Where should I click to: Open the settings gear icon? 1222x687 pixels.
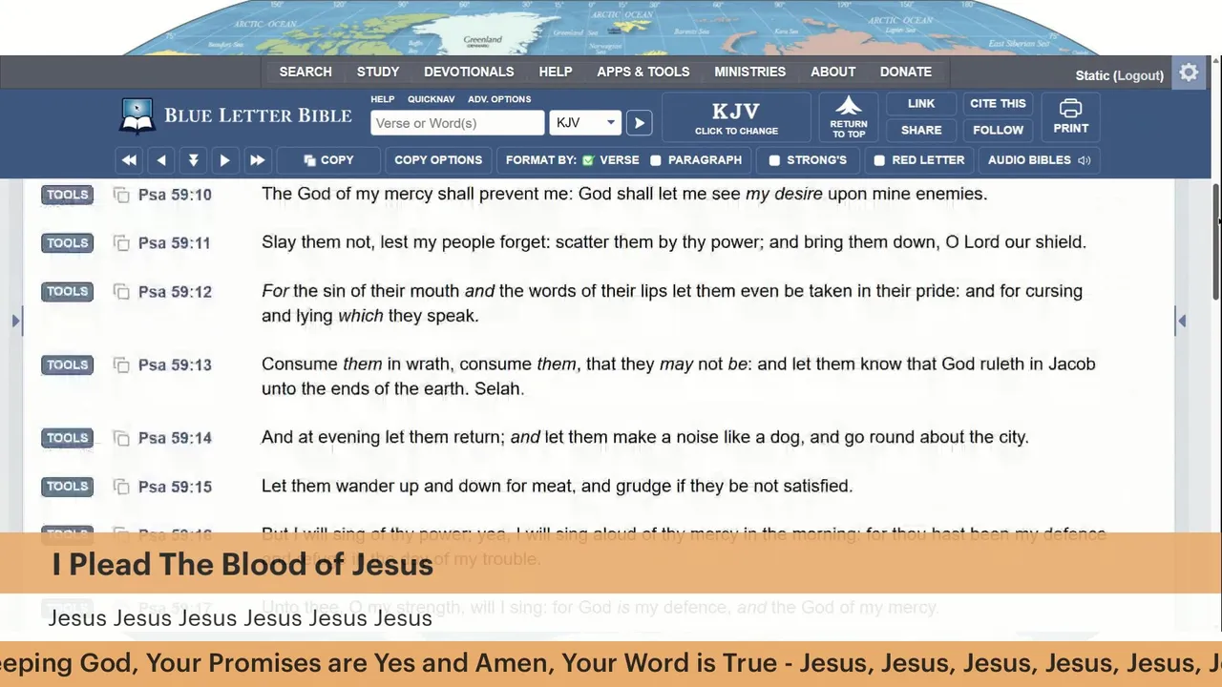coord(1189,73)
